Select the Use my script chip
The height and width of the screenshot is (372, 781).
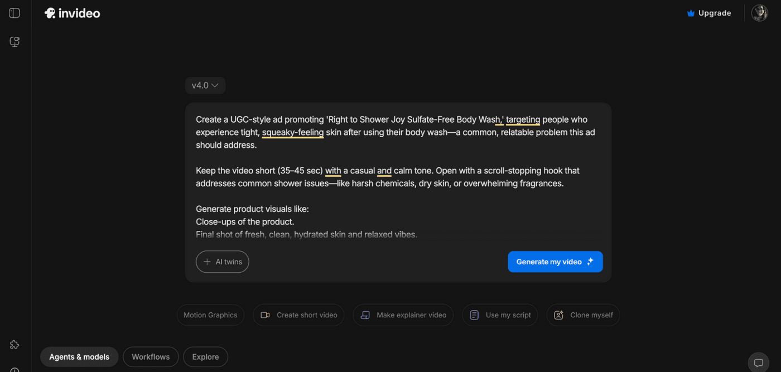(500, 315)
